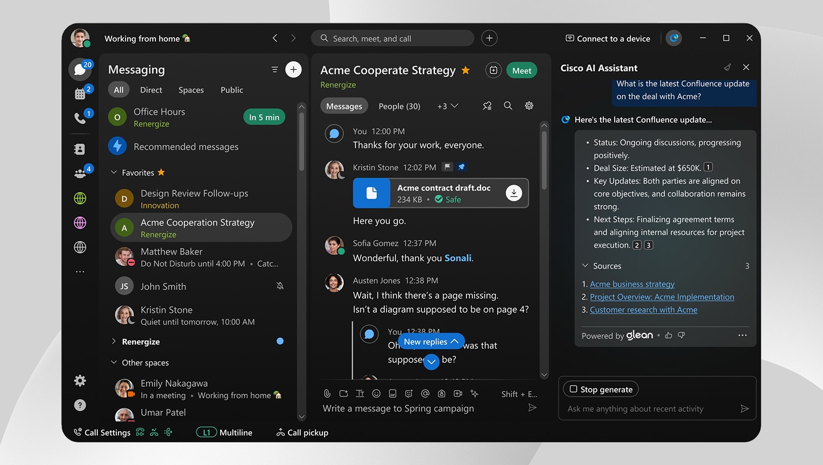The image size is (823, 465).
Task: Toggle the favorite star for Acme Cooperate Strategy
Action: (x=466, y=70)
